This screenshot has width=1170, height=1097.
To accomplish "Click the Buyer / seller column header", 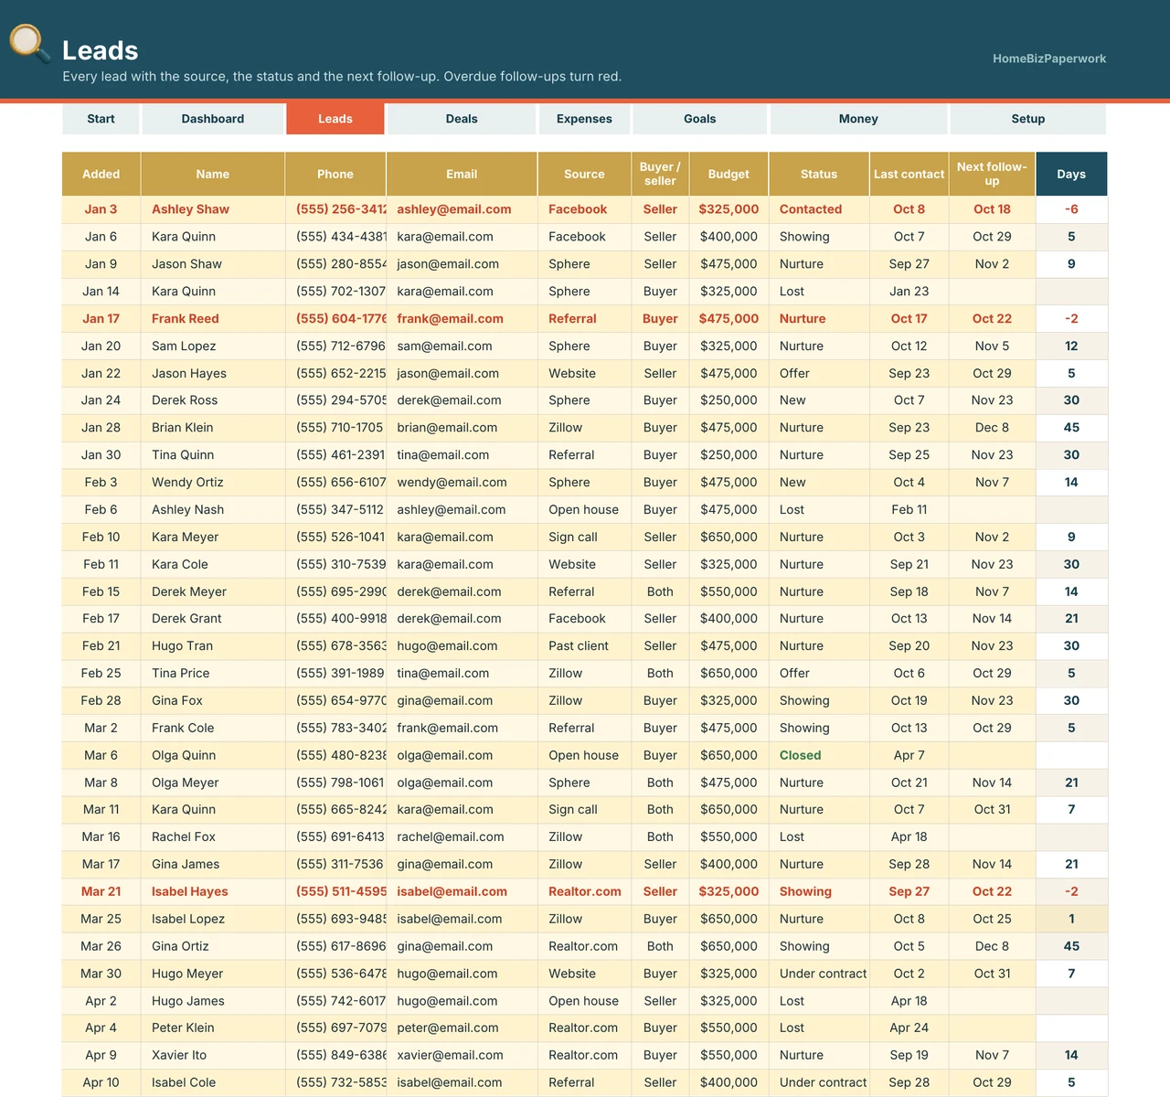I will tap(660, 174).
